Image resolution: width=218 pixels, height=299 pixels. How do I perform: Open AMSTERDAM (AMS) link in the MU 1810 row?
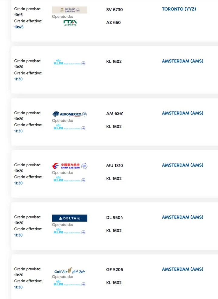coord(183,165)
